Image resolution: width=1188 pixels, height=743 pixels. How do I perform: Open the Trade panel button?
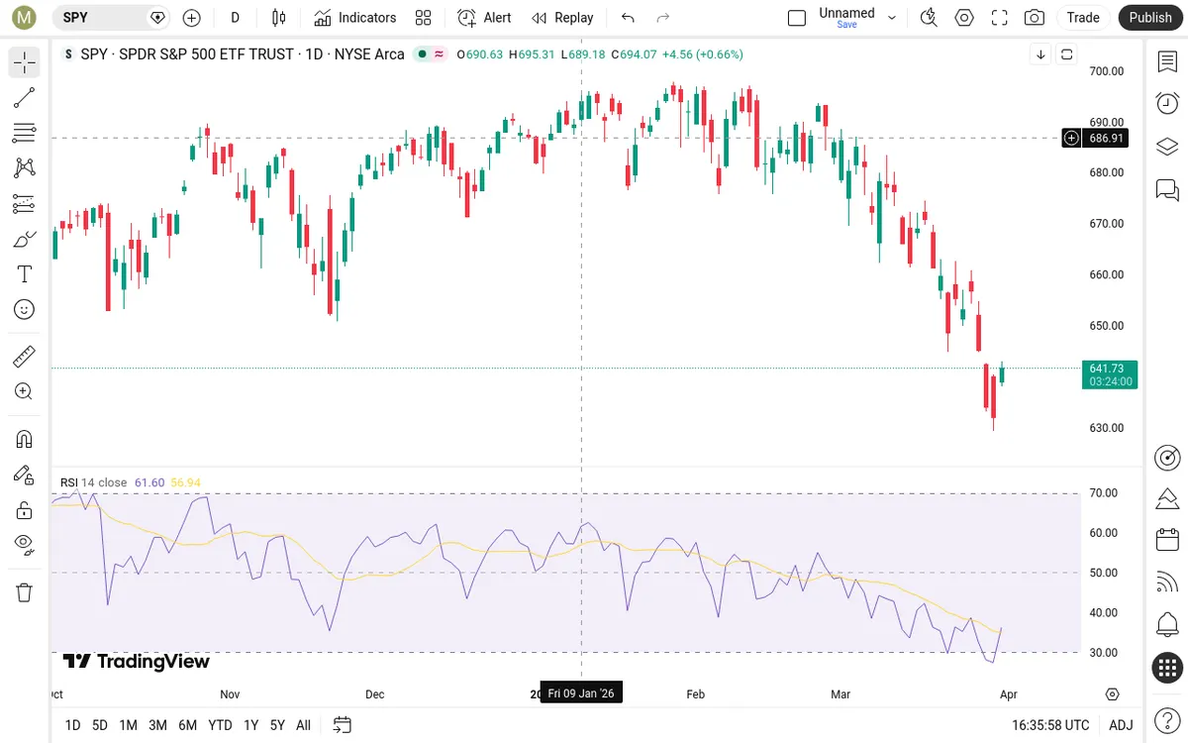pos(1083,18)
